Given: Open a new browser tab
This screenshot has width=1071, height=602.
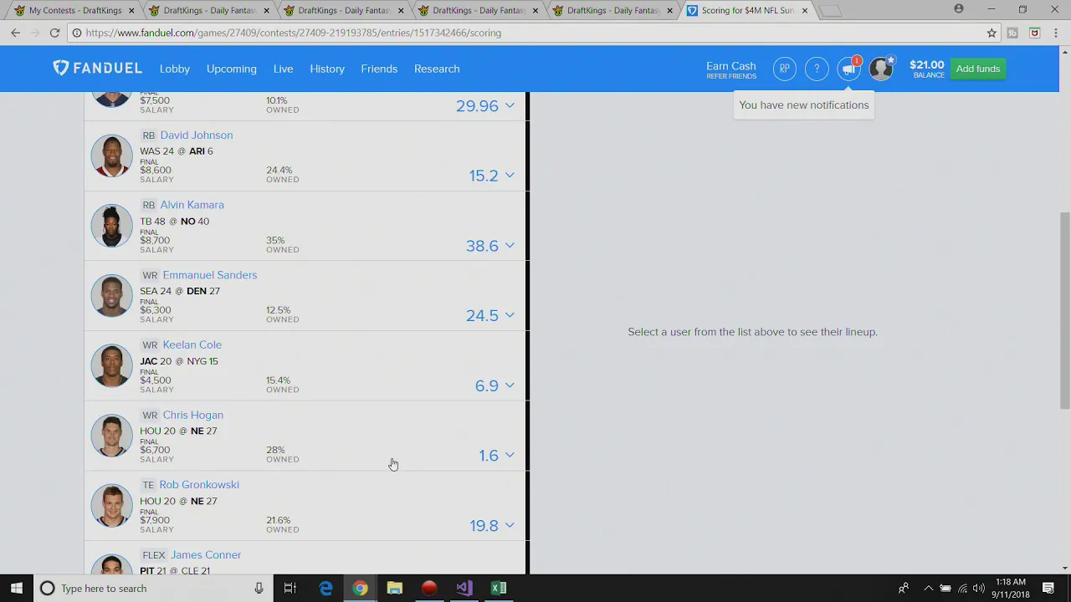Looking at the screenshot, I should click(x=830, y=11).
